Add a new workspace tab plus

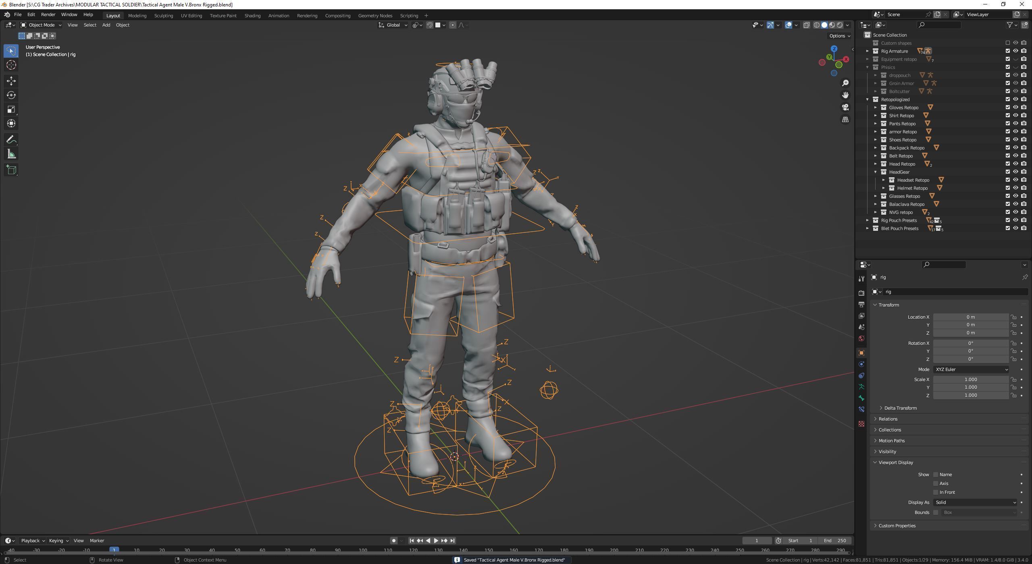pyautogui.click(x=426, y=15)
